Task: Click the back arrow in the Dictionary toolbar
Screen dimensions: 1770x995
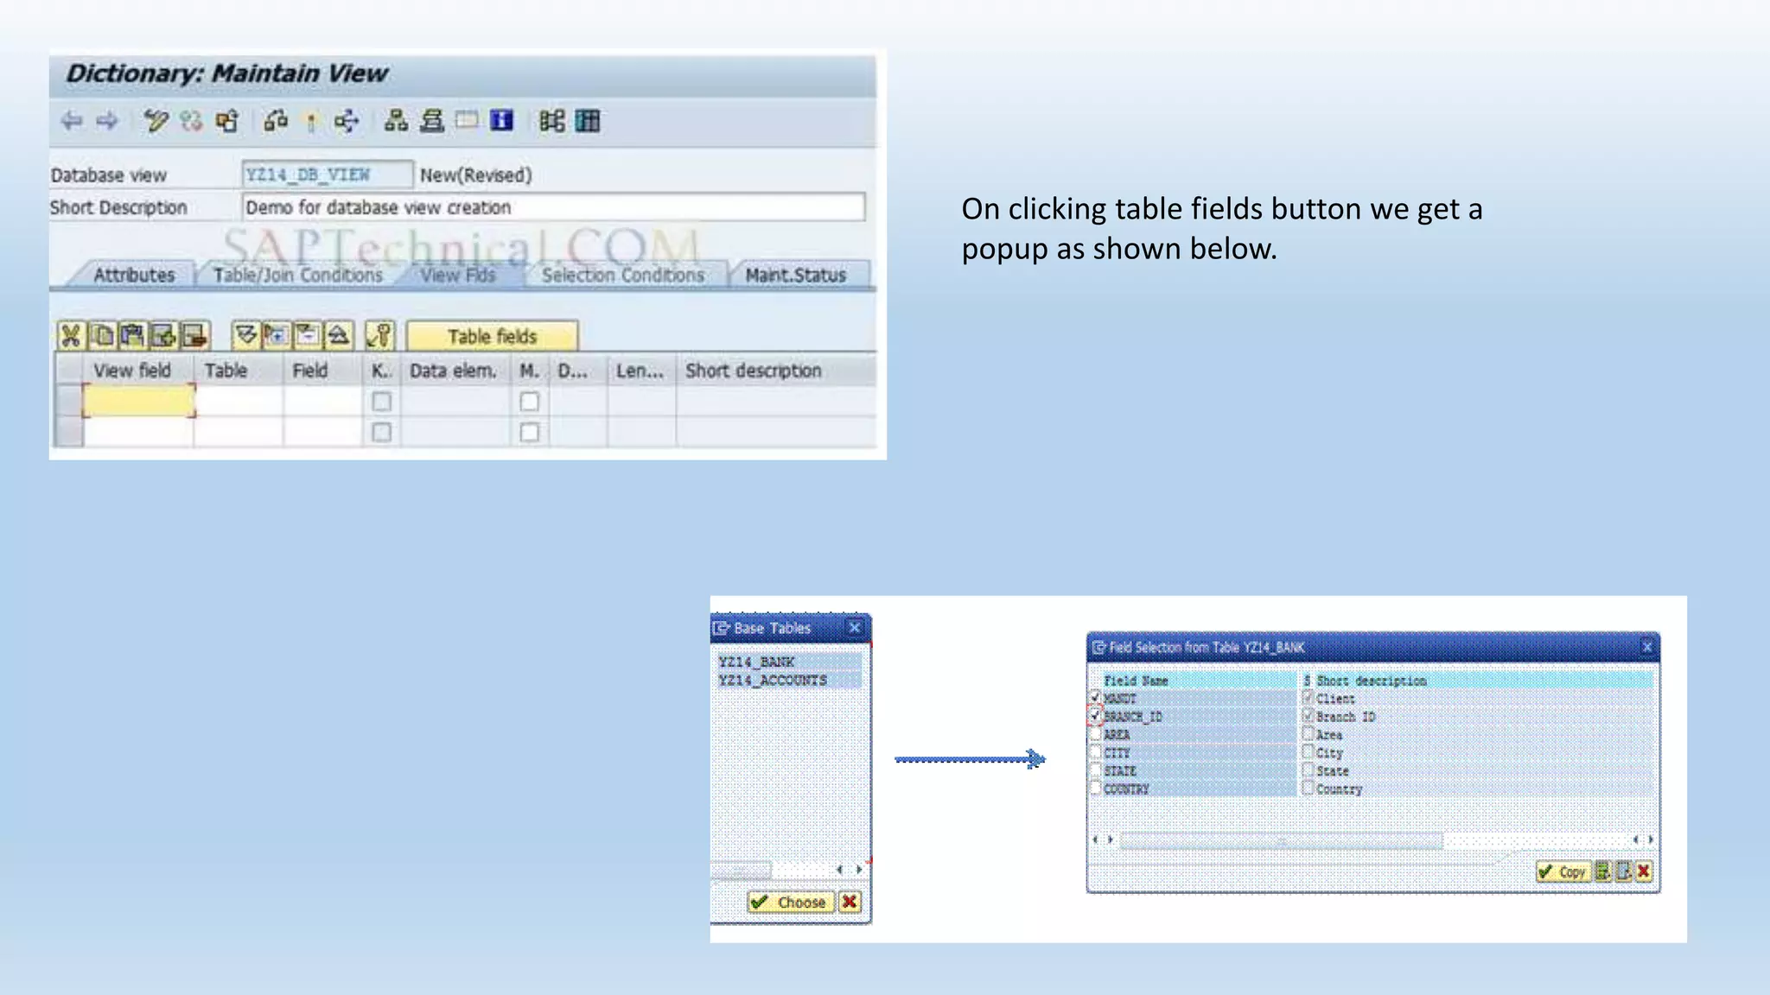Action: coord(72,121)
